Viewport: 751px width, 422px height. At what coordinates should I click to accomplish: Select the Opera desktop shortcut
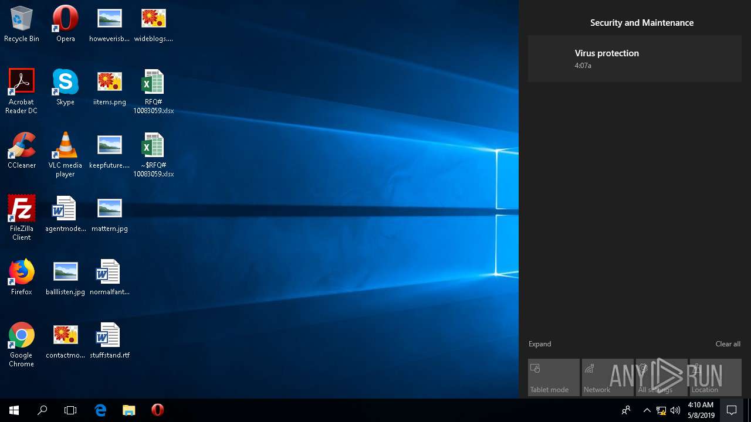(x=65, y=25)
